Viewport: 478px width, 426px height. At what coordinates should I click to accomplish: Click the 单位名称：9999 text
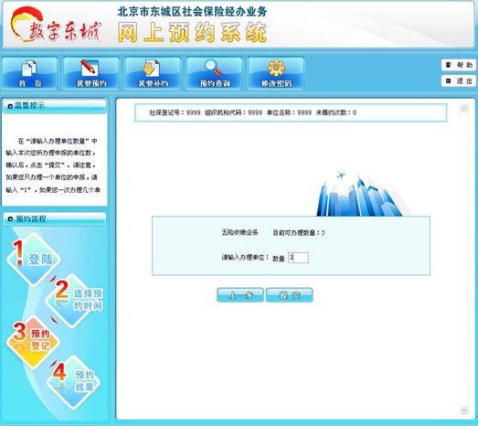point(289,112)
